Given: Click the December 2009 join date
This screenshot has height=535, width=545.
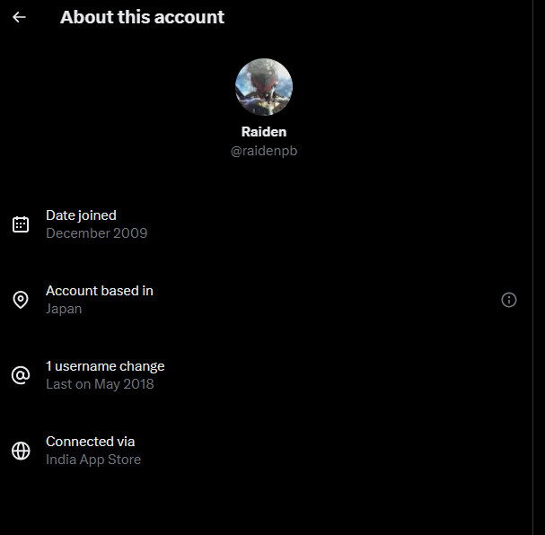Looking at the screenshot, I should pyautogui.click(x=97, y=233).
